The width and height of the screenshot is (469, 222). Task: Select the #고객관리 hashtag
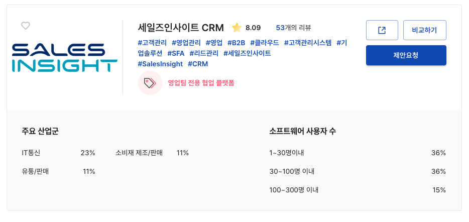pos(152,43)
